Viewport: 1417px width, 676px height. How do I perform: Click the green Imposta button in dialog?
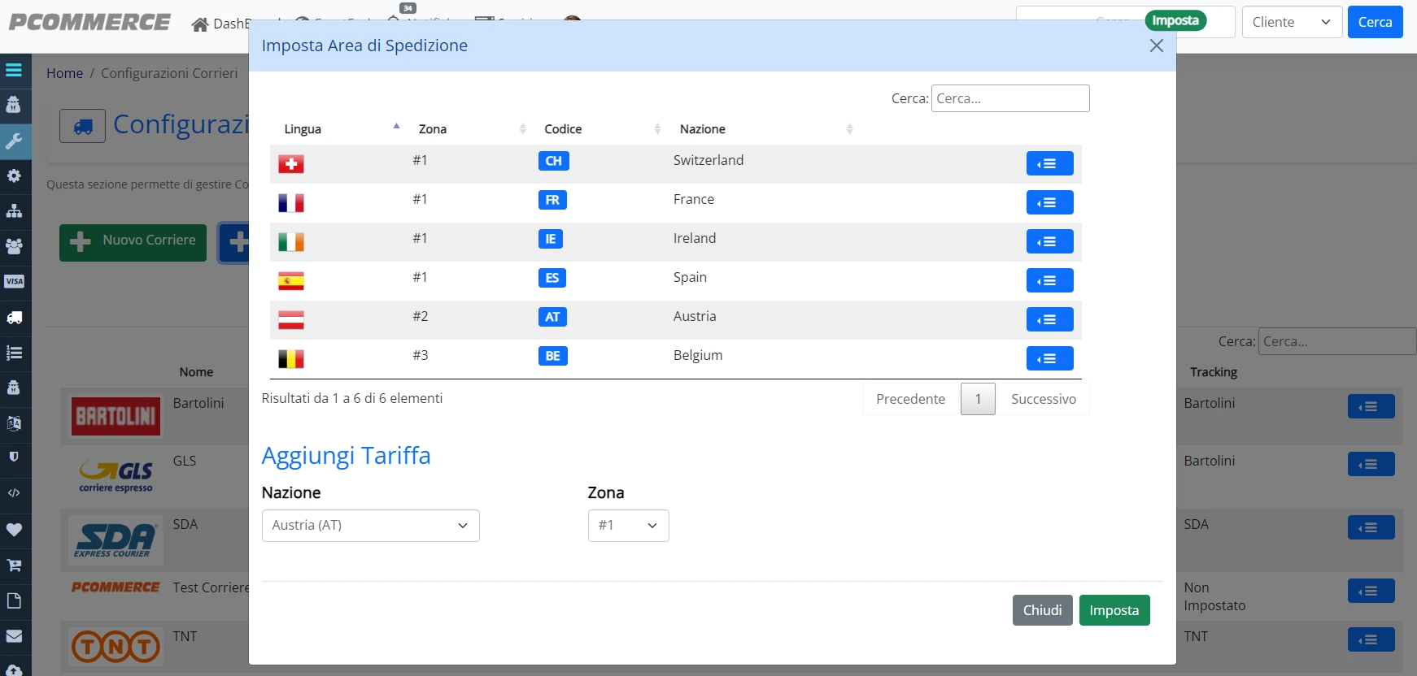click(x=1114, y=610)
